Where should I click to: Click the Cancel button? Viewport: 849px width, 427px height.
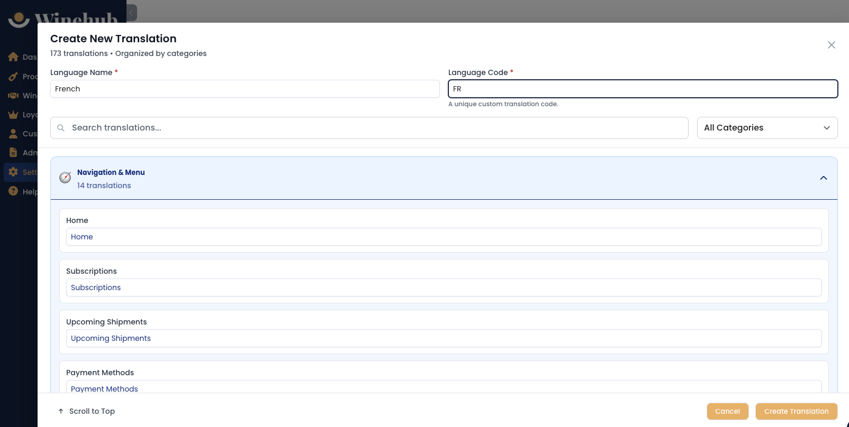pos(727,411)
